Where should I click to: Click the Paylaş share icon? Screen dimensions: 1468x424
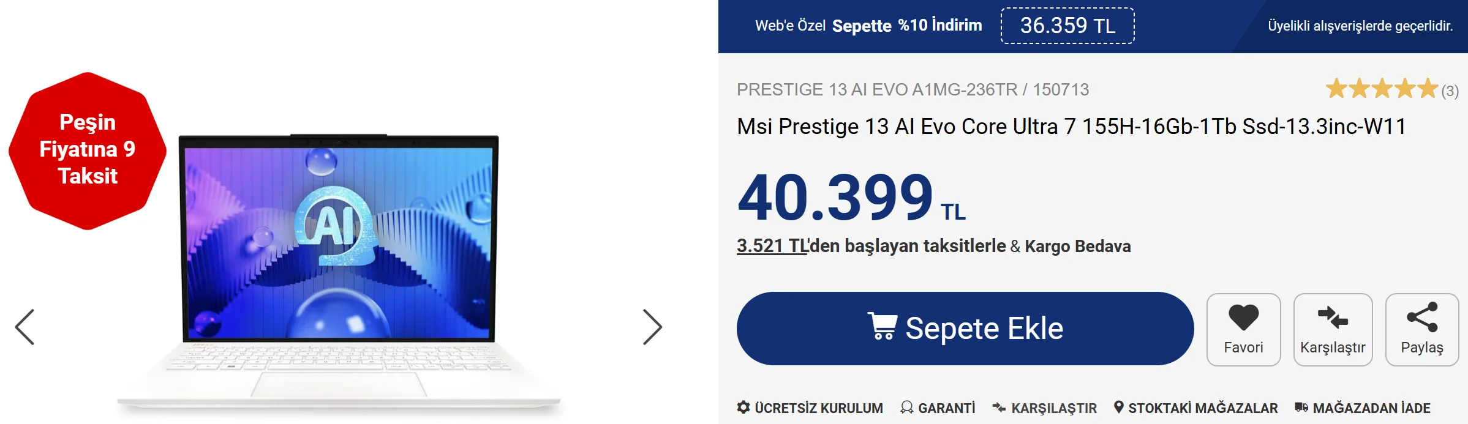coord(1422,317)
